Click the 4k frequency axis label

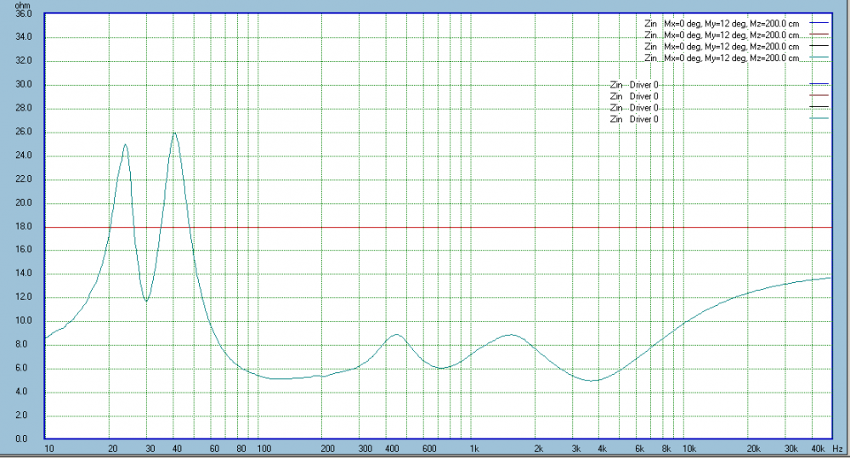tap(603, 449)
